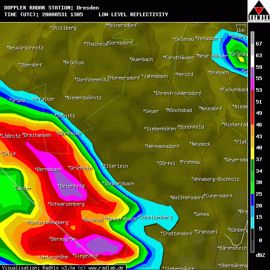This screenshot has width=270, height=270.
Task: Click the Annaberg-Buchholz town label
Action: point(216,179)
